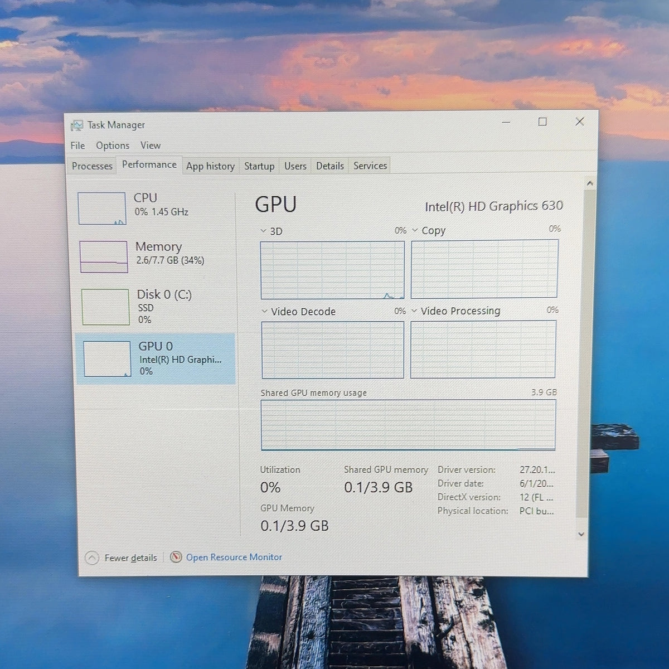Image resolution: width=669 pixels, height=669 pixels.
Task: Click the 3D engine usage graph
Action: tap(332, 270)
